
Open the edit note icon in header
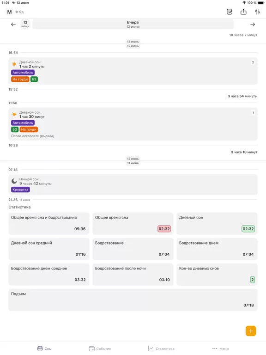pyautogui.click(x=230, y=12)
